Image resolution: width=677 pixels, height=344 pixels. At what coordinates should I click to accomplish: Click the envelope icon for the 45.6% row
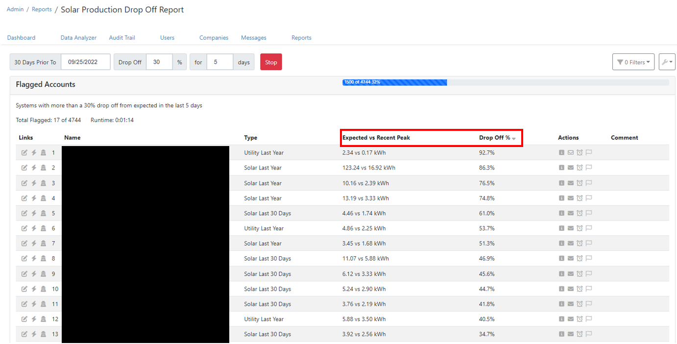pos(570,274)
